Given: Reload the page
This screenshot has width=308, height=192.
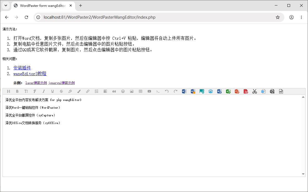Looking at the screenshot, I should (x=26, y=17).
